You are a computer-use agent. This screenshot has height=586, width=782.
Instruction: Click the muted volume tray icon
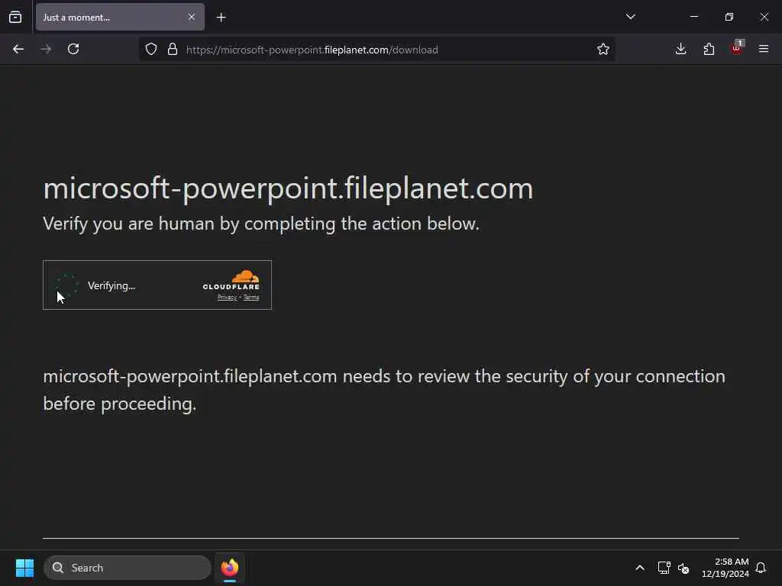pos(683,568)
